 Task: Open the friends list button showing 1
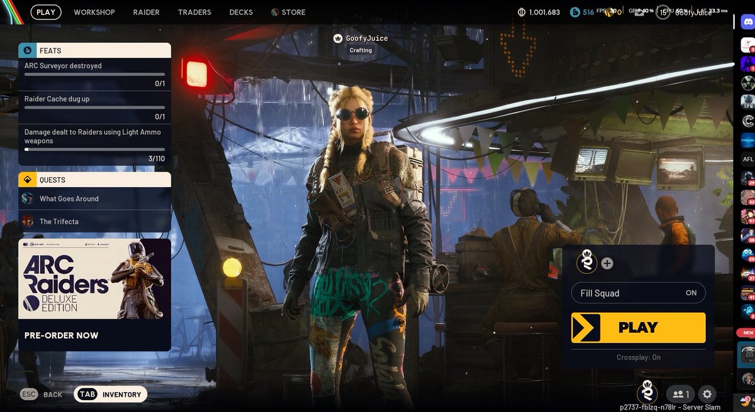click(680, 394)
